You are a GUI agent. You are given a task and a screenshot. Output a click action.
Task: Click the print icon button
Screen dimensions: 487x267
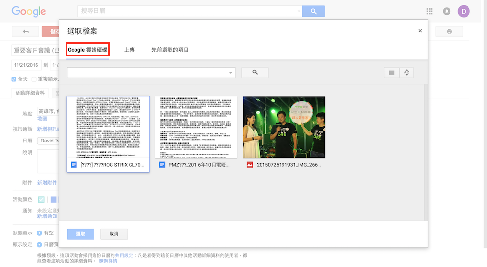click(x=449, y=31)
